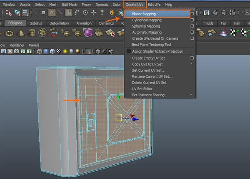The height and width of the screenshot is (179, 250).
Task: Switch to the Animation shelf tab
Action: point(84,23)
